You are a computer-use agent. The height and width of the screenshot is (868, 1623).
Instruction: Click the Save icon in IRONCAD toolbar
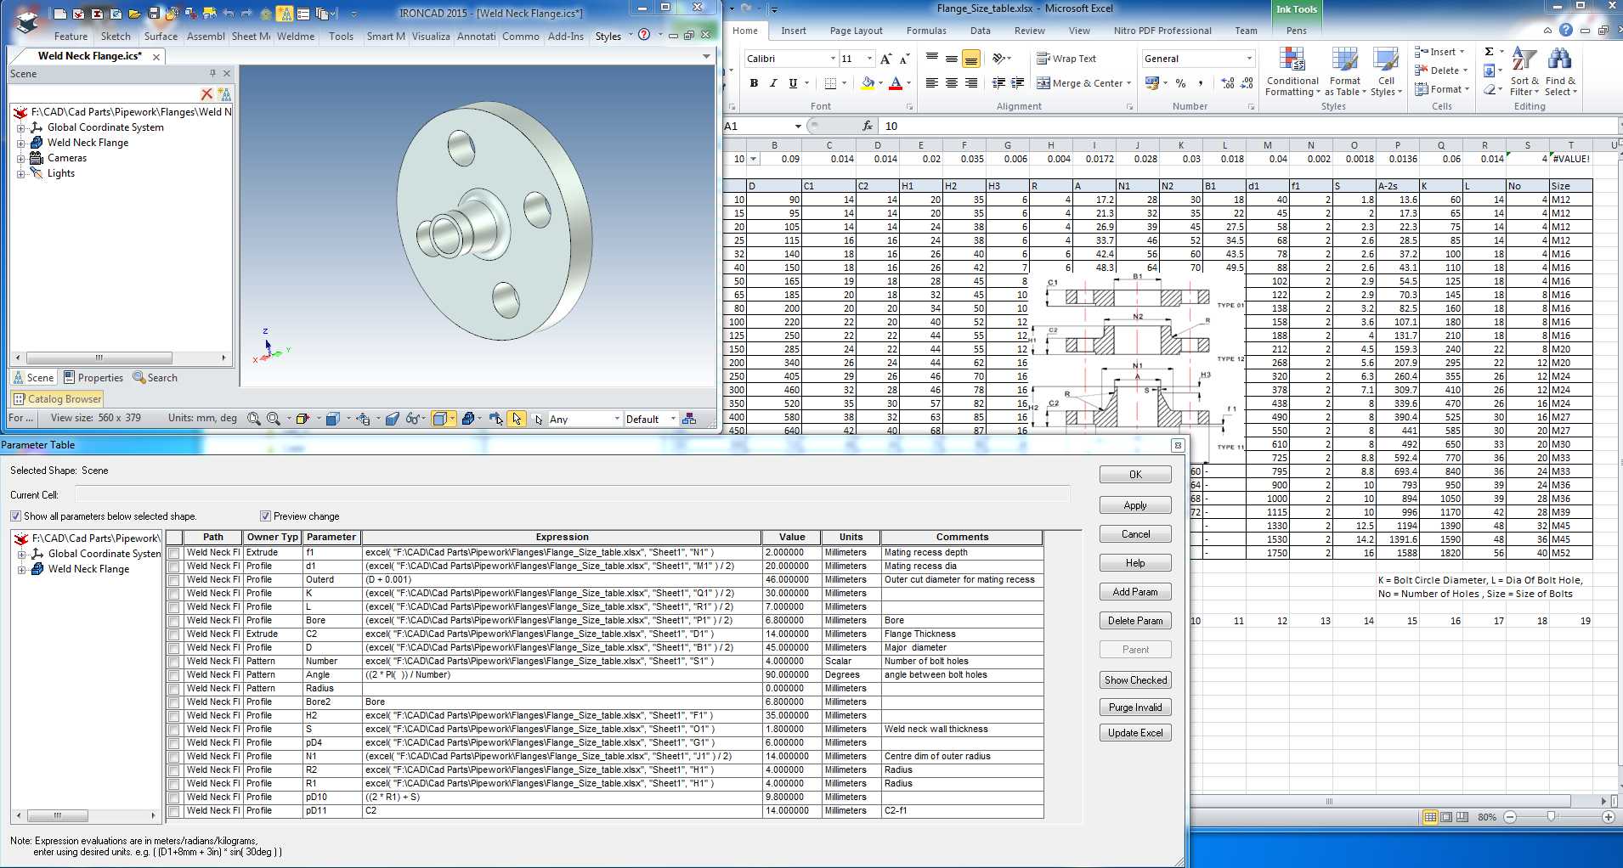(x=154, y=14)
